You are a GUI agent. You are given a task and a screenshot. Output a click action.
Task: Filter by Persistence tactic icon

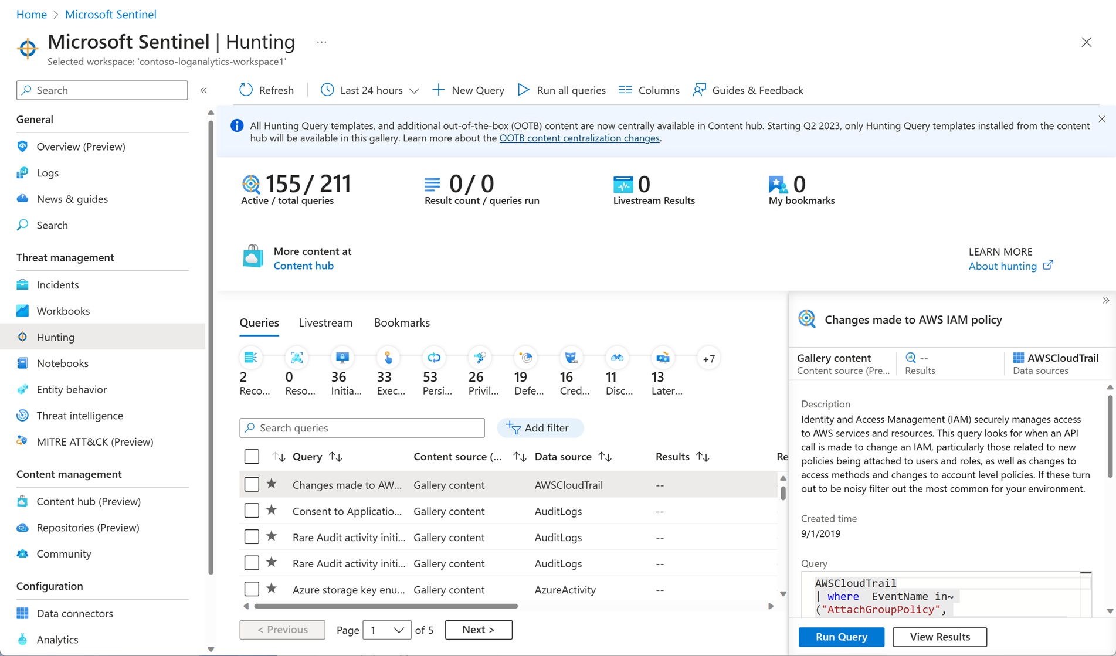(x=433, y=358)
